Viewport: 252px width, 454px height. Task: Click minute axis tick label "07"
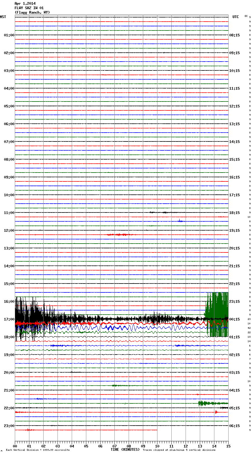pos(114,446)
